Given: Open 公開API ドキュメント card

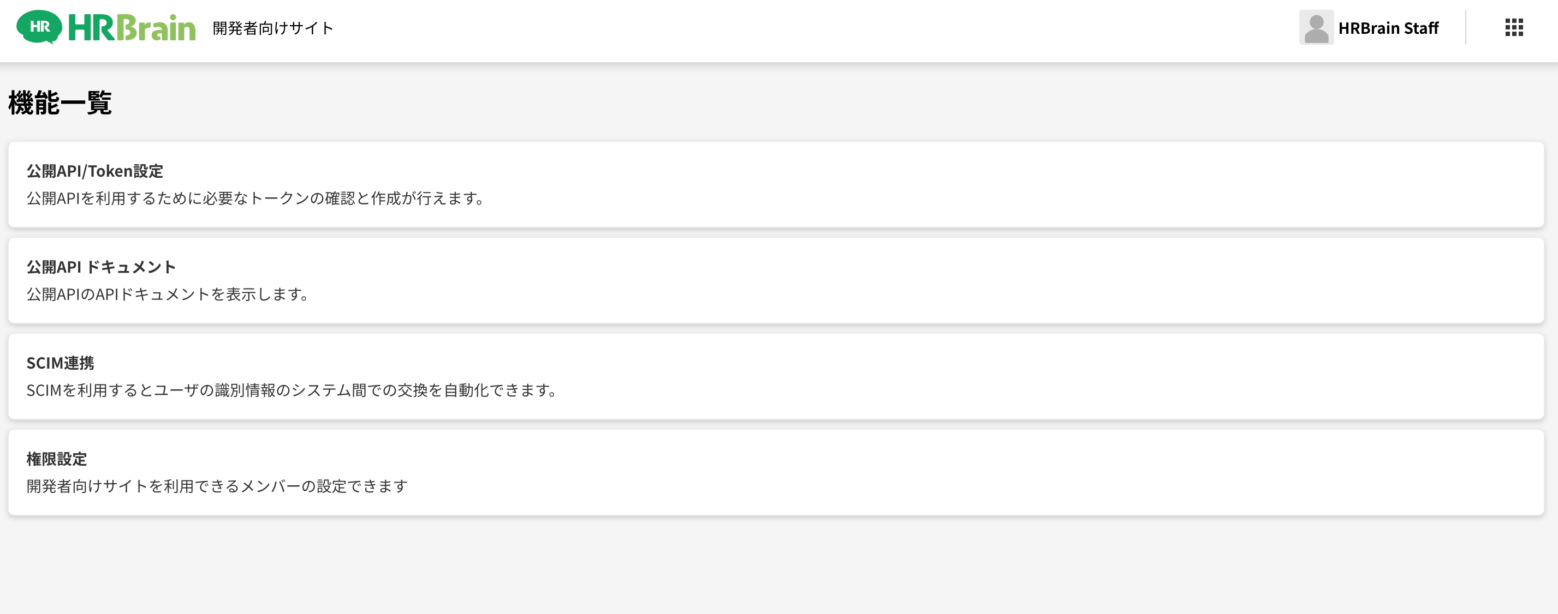Looking at the screenshot, I should [x=776, y=280].
